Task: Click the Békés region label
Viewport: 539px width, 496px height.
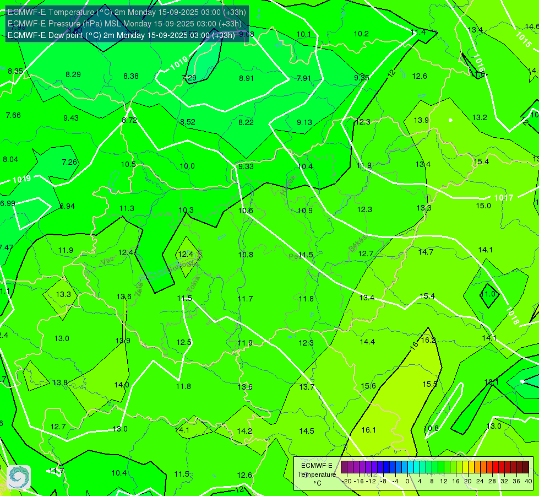Action: pyautogui.click(x=357, y=244)
